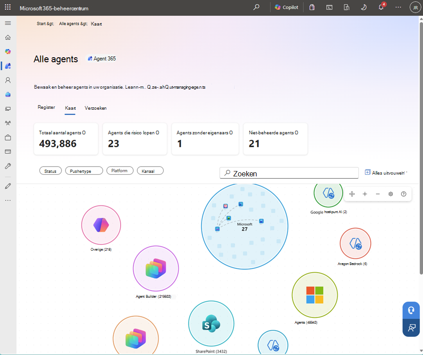423x355 pixels.
Task: Click the vertical page scrollbar
Action: pyautogui.click(x=421, y=148)
